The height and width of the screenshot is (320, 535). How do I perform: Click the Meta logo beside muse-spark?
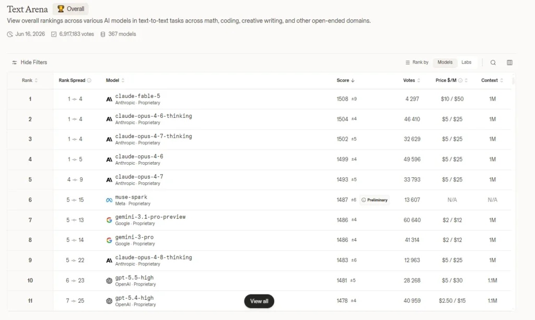click(109, 200)
